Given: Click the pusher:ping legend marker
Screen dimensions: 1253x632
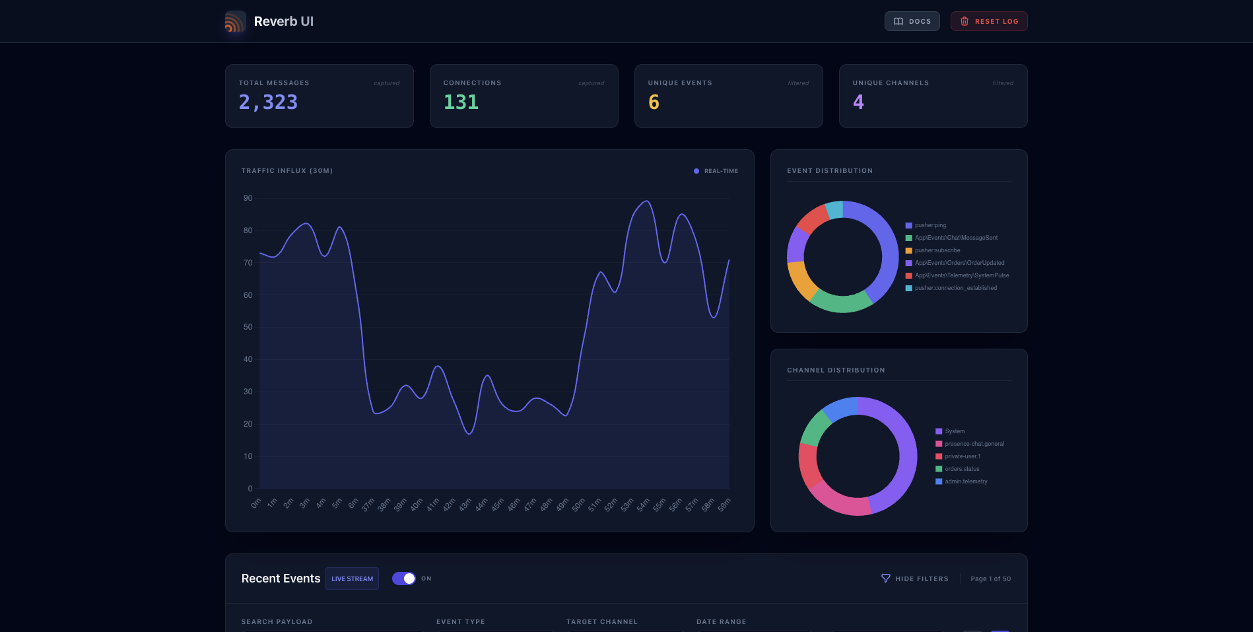Looking at the screenshot, I should click(x=908, y=225).
